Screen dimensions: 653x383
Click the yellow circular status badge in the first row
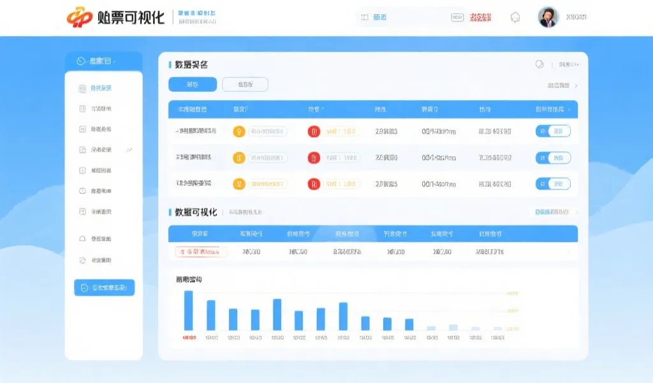pyautogui.click(x=238, y=131)
